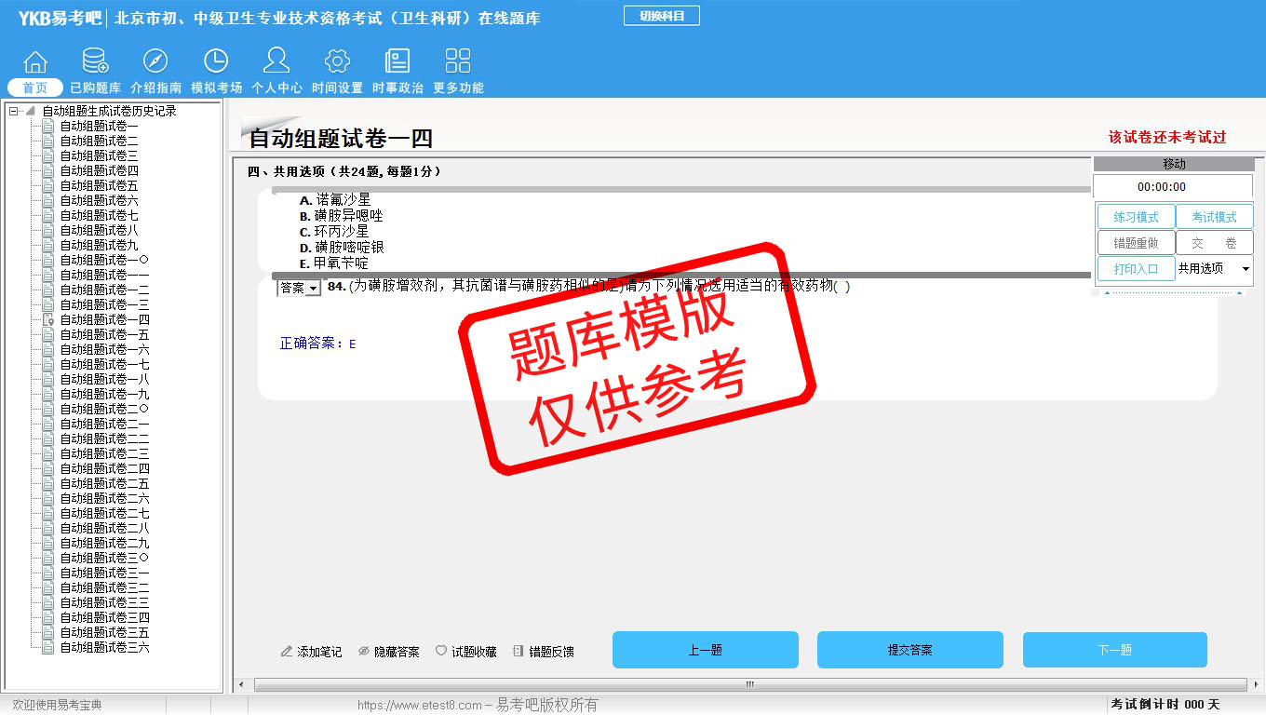The height and width of the screenshot is (715, 1266).
Task: Open 已购题库 purchased database icon
Action: coord(95,62)
